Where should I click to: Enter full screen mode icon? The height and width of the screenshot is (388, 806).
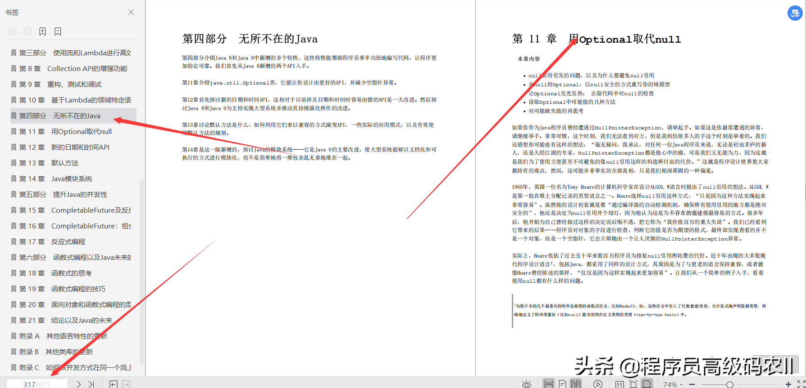(801, 384)
